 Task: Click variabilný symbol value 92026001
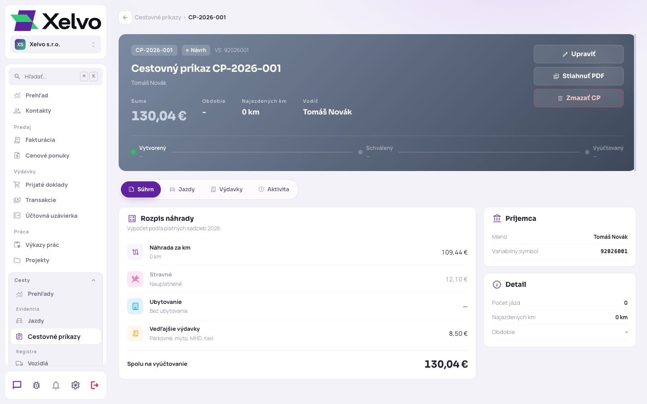coord(614,251)
